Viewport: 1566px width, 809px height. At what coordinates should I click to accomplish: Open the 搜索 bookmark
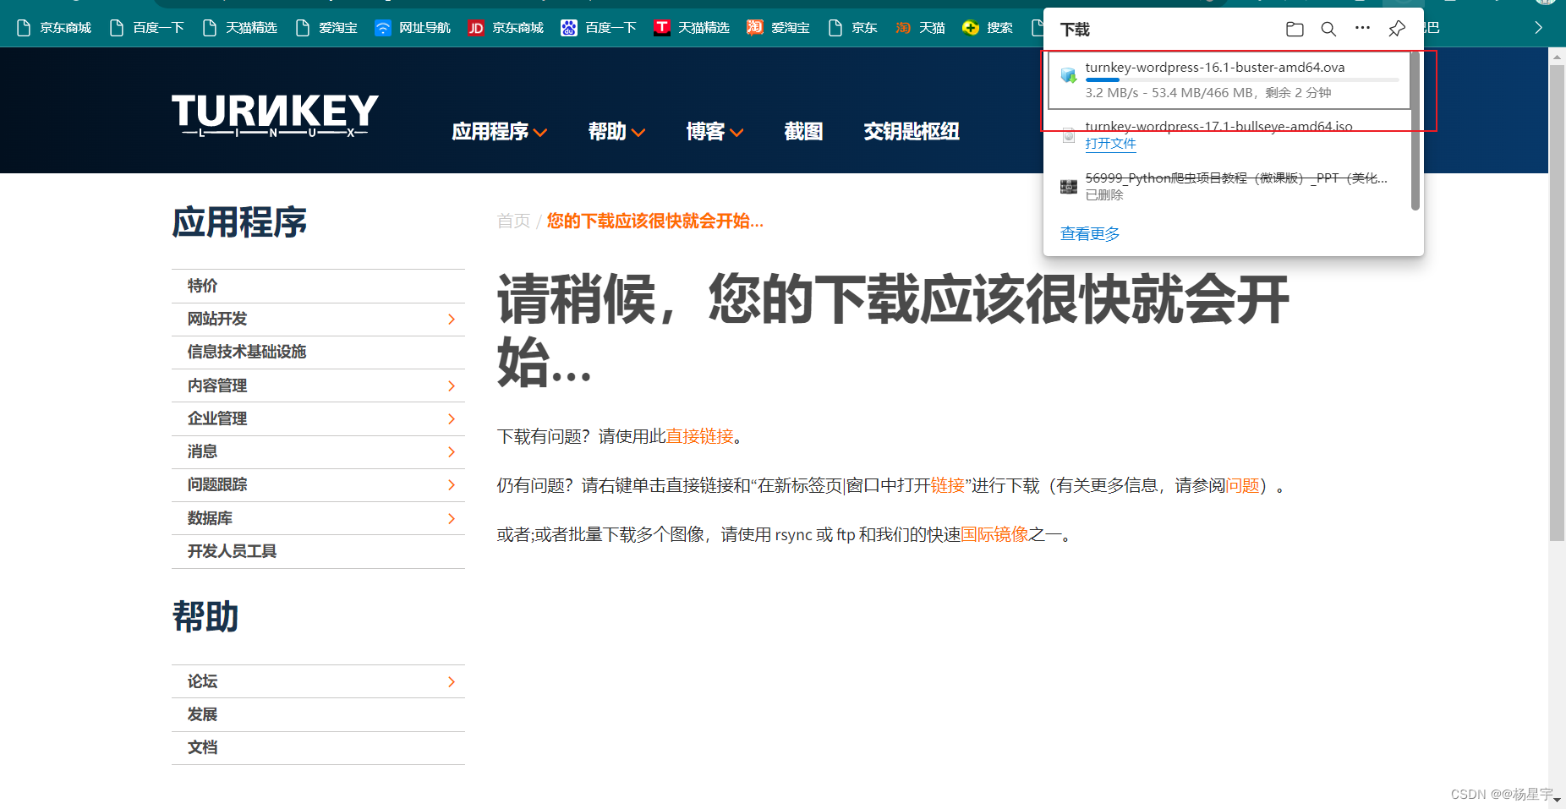click(988, 28)
